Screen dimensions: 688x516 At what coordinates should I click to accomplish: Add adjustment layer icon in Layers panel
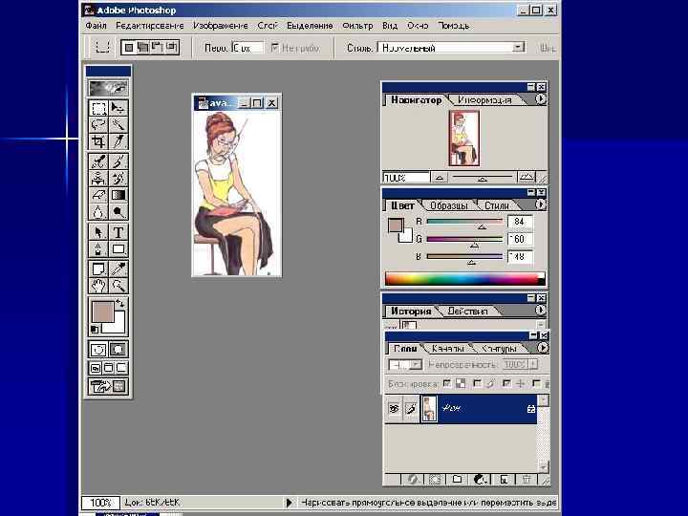tap(481, 480)
